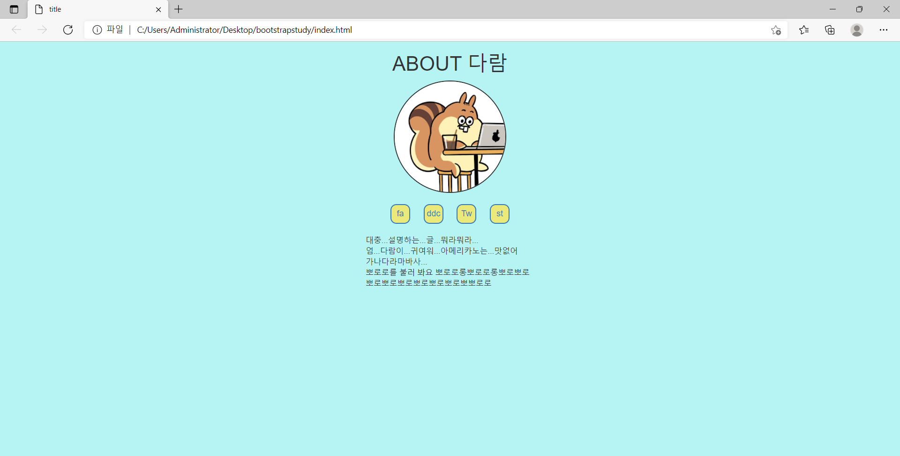This screenshot has width=900, height=456.
Task: Close the browser window
Action: point(886,9)
